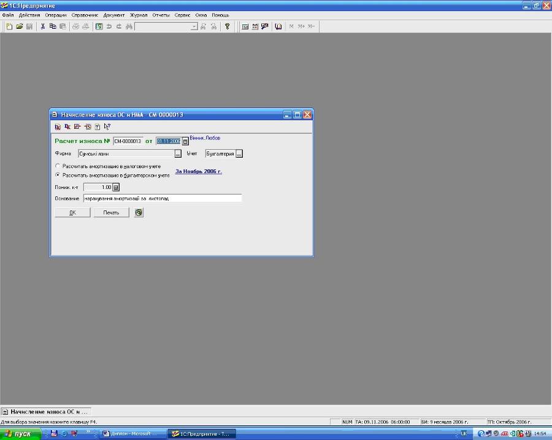Open the Файл menu
Image resolution: width=552 pixels, height=440 pixels.
pos(8,15)
